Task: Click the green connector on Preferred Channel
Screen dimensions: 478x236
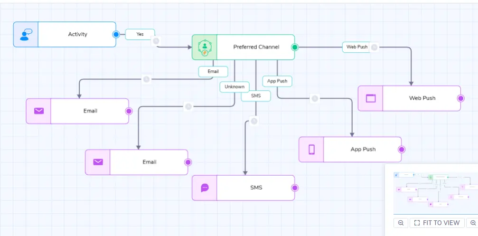Action: click(x=294, y=47)
